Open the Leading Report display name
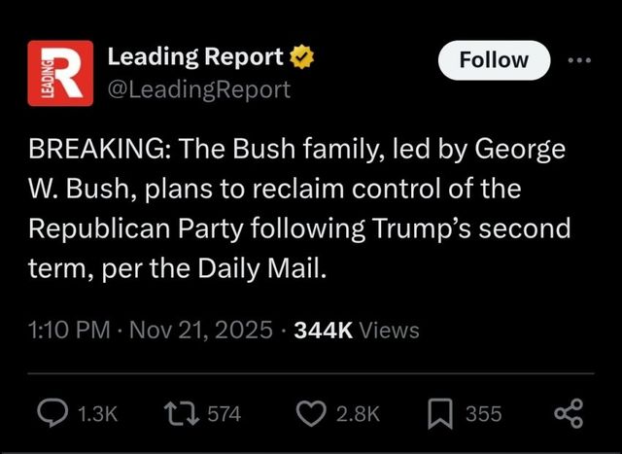The width and height of the screenshot is (622, 454). (195, 58)
